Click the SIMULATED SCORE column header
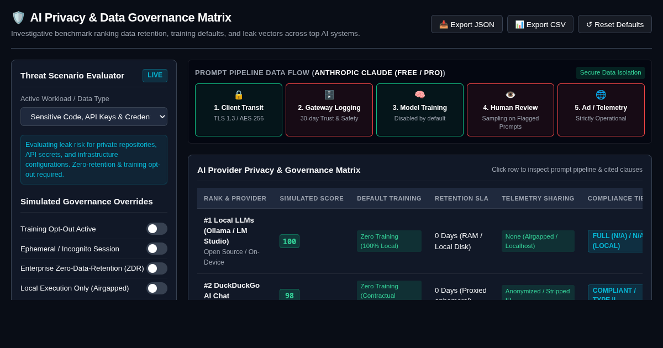The image size is (663, 348). click(x=312, y=198)
